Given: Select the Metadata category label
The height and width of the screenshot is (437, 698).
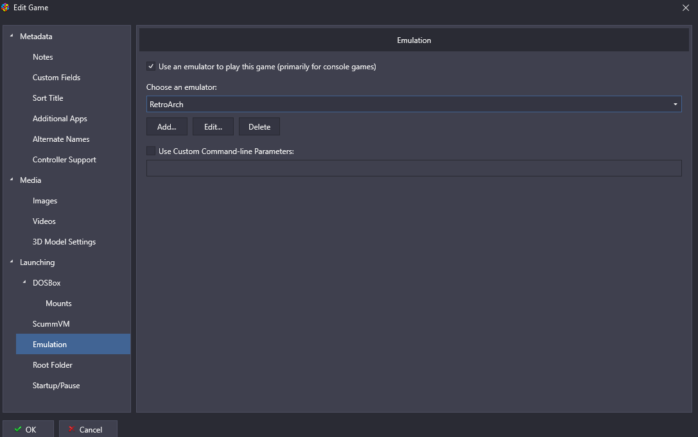Looking at the screenshot, I should 36,37.
